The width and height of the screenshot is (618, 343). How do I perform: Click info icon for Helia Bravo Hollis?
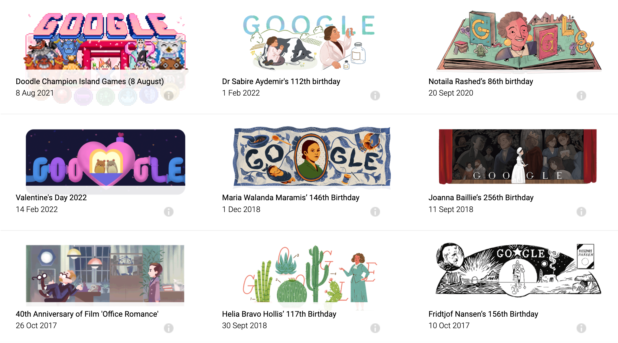coord(375,328)
